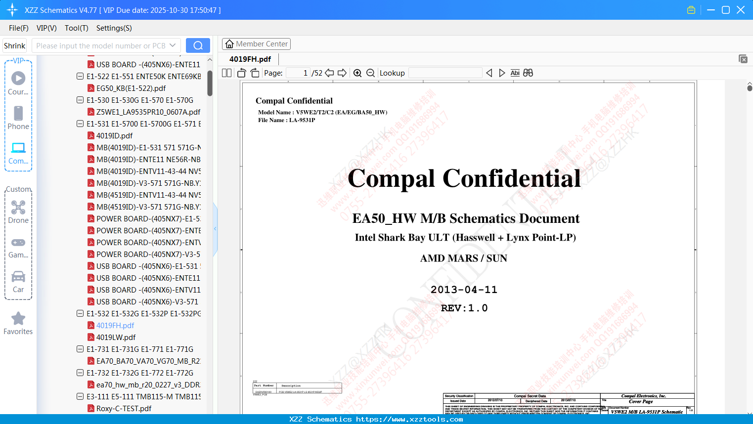Select MB(4019ID)-E1-531 571 file
This screenshot has height=424, width=753.
pos(144,147)
